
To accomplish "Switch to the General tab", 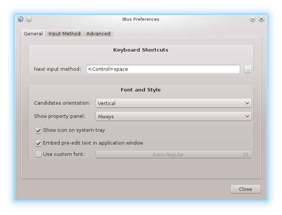I will 33,34.
